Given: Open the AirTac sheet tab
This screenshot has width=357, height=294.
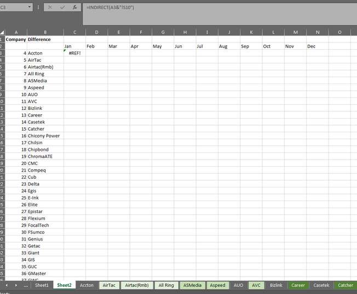Looking at the screenshot, I should coord(109,285).
